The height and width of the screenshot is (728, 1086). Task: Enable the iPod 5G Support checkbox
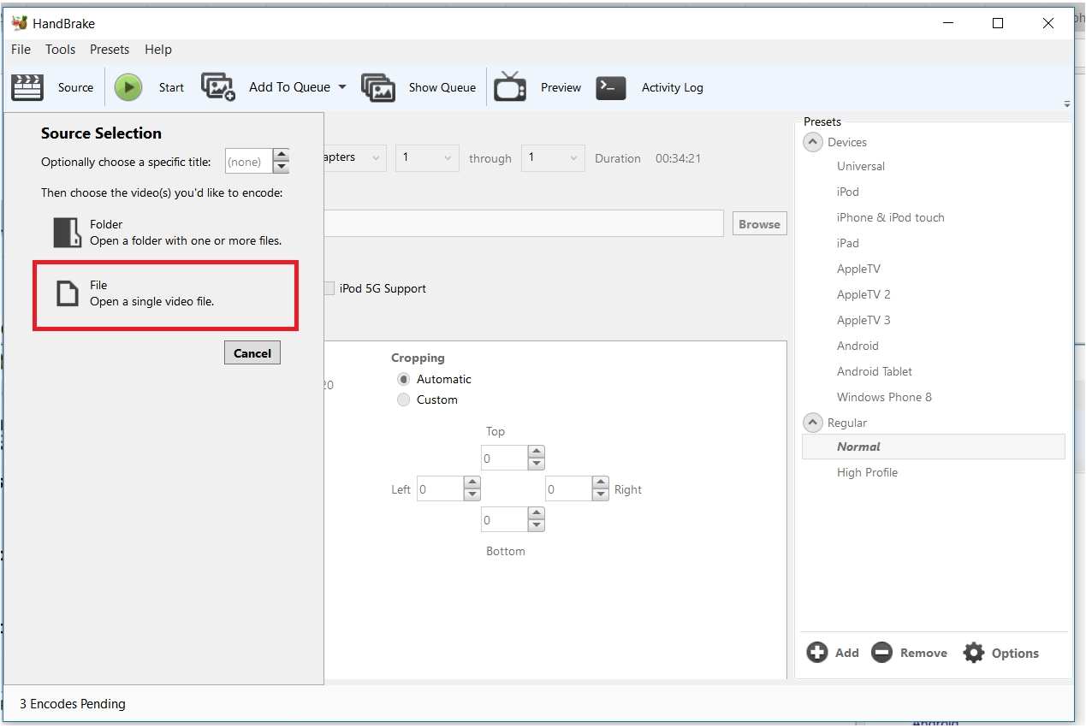tap(329, 289)
